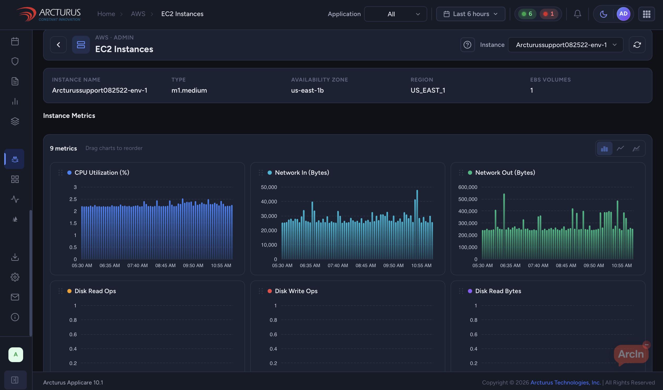Click the Disk Read Ops drag handle
Image resolution: width=663 pixels, height=390 pixels.
(x=60, y=291)
